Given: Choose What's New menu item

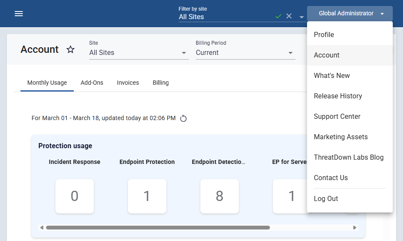Looking at the screenshot, I should (x=332, y=76).
